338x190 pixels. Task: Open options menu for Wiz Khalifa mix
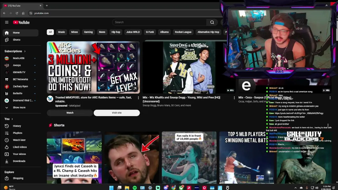coord(234,98)
